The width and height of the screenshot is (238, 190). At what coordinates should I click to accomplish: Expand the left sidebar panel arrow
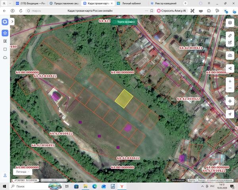pos(12,21)
